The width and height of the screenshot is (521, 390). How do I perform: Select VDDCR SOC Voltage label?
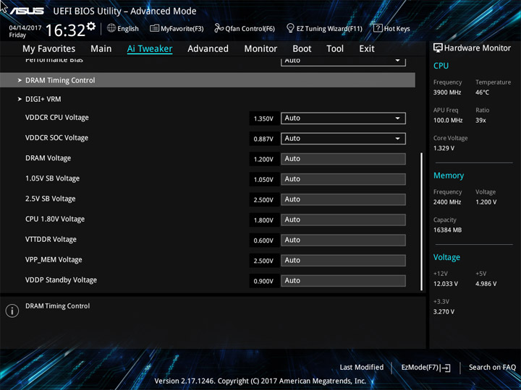point(56,138)
